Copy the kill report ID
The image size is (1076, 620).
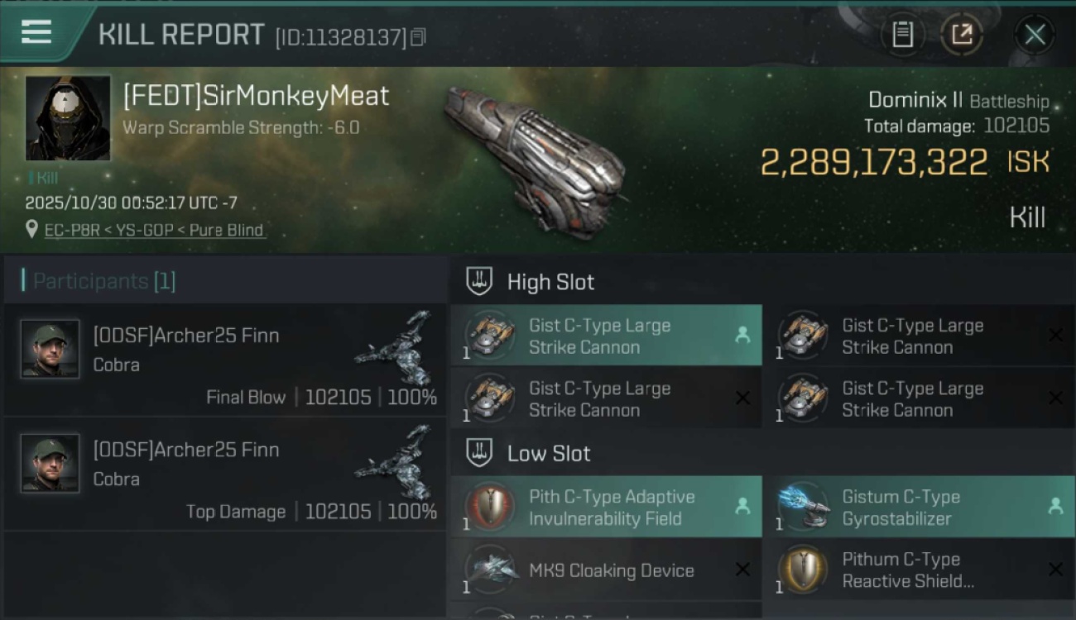[418, 37]
